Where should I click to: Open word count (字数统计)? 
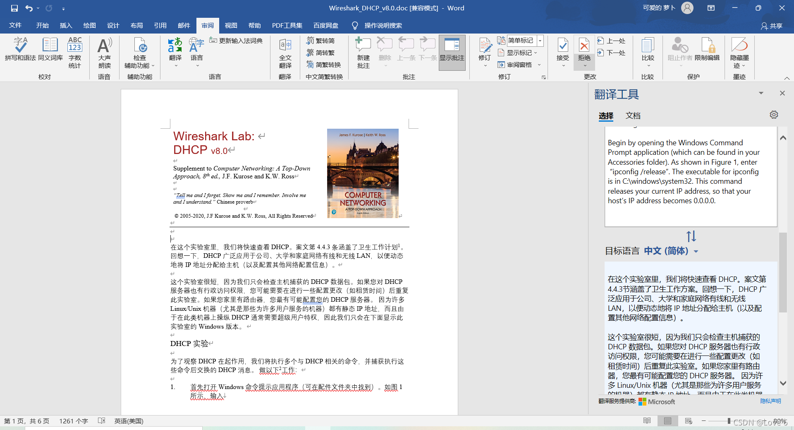75,53
